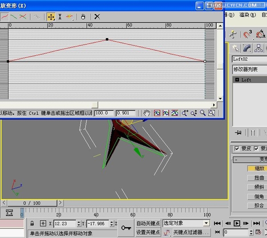Click the Y coordinate field -17.986
Screen dimensions: 267x238
98,223
